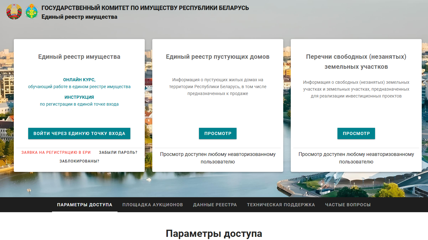The height and width of the screenshot is (240, 428).
Task: Click the ЗАБЛОКИРОВАНЫ? link
Action: click(x=79, y=161)
